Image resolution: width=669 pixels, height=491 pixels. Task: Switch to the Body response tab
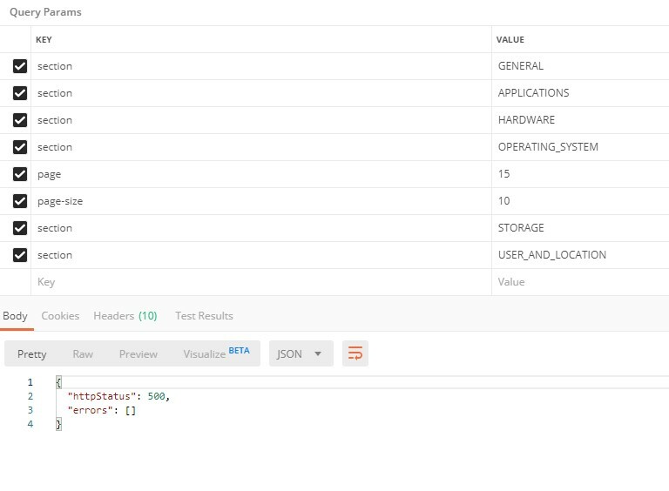click(x=15, y=316)
